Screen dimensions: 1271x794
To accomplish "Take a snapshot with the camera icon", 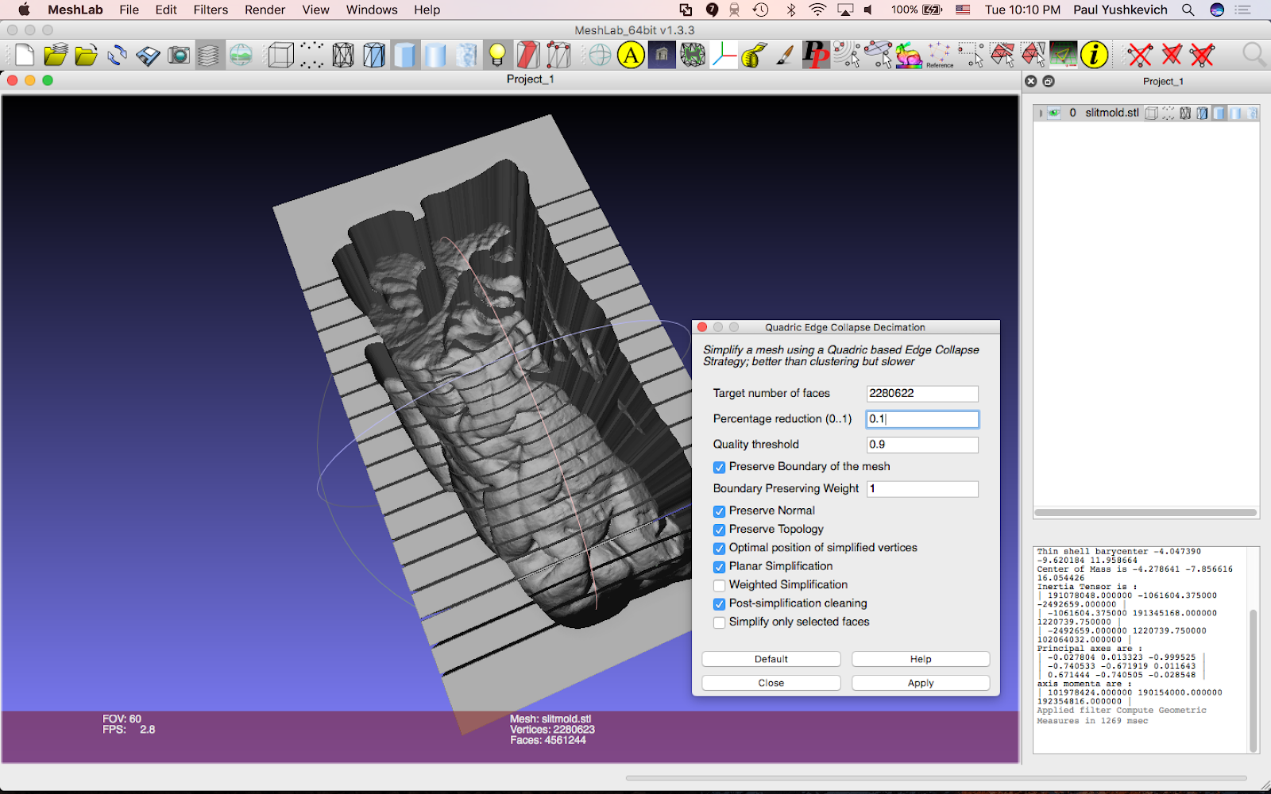I will click(179, 55).
